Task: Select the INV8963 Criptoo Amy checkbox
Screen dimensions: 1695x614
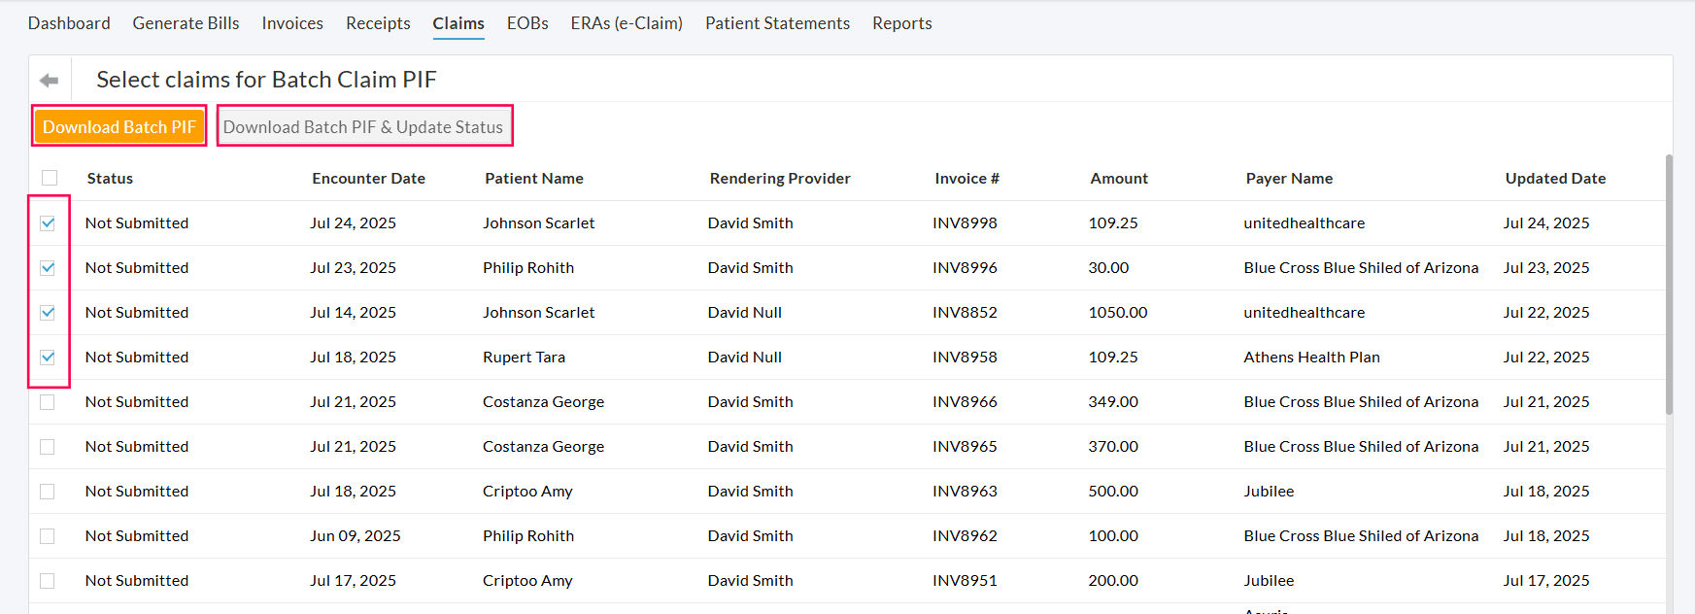Action: tap(48, 492)
